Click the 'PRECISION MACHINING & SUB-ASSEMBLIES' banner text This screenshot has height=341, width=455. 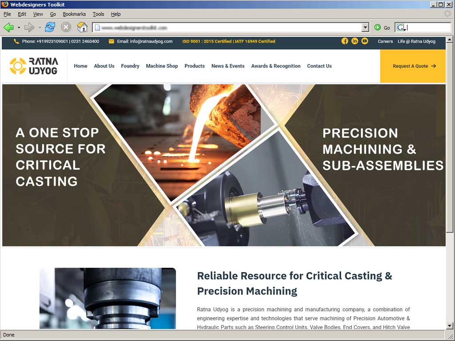(x=383, y=149)
